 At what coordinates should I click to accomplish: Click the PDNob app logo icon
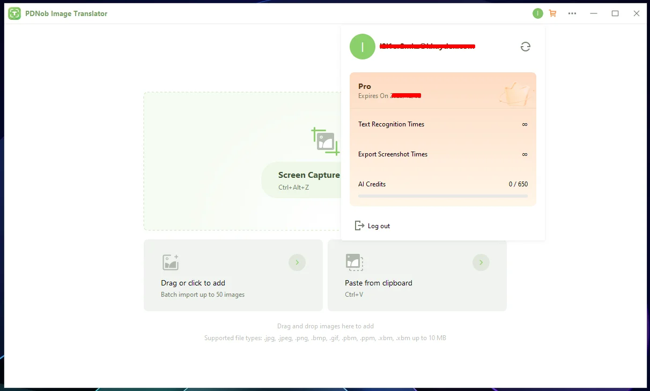pos(14,13)
